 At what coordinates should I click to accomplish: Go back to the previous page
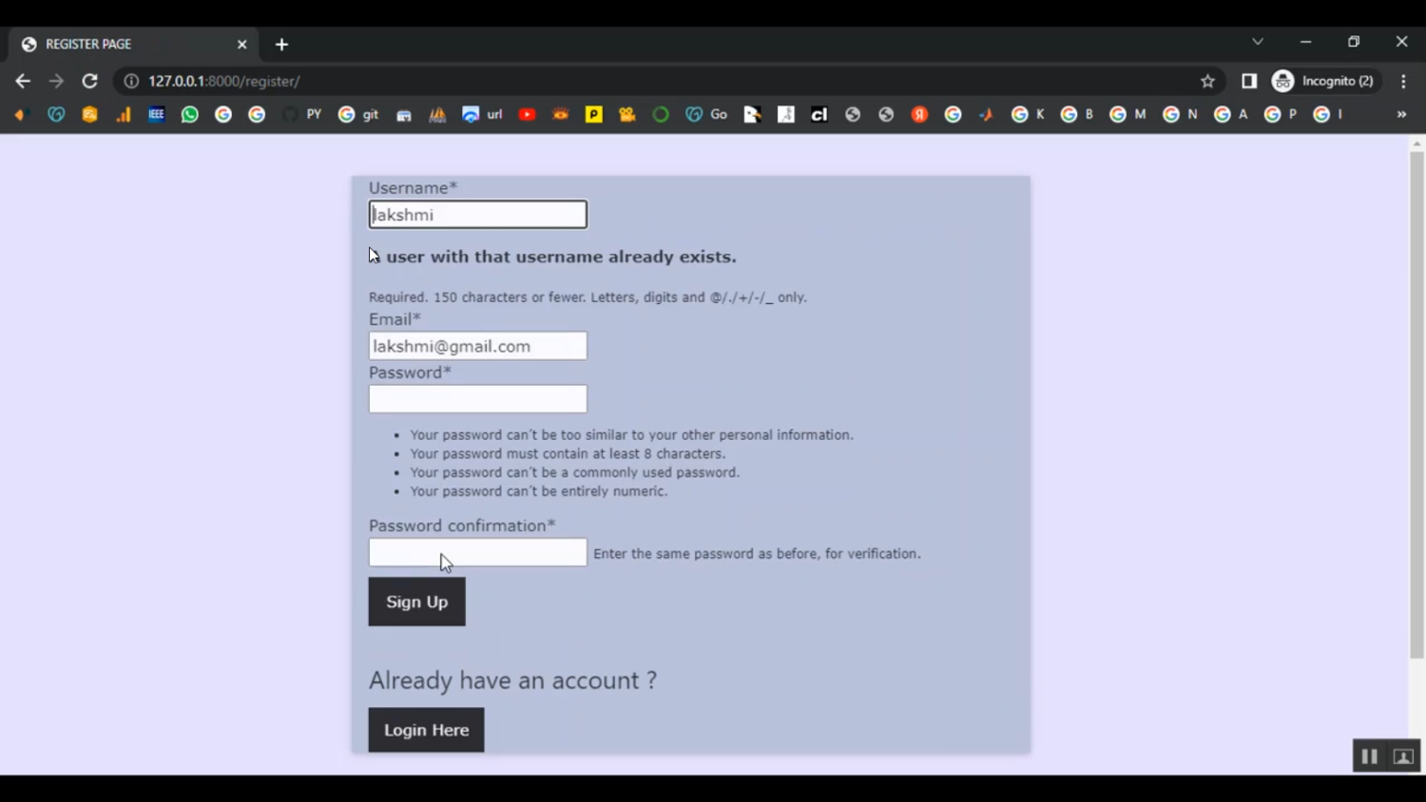point(23,82)
